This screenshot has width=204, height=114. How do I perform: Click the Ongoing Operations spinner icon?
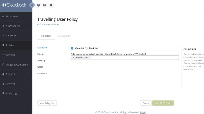coord(4,64)
